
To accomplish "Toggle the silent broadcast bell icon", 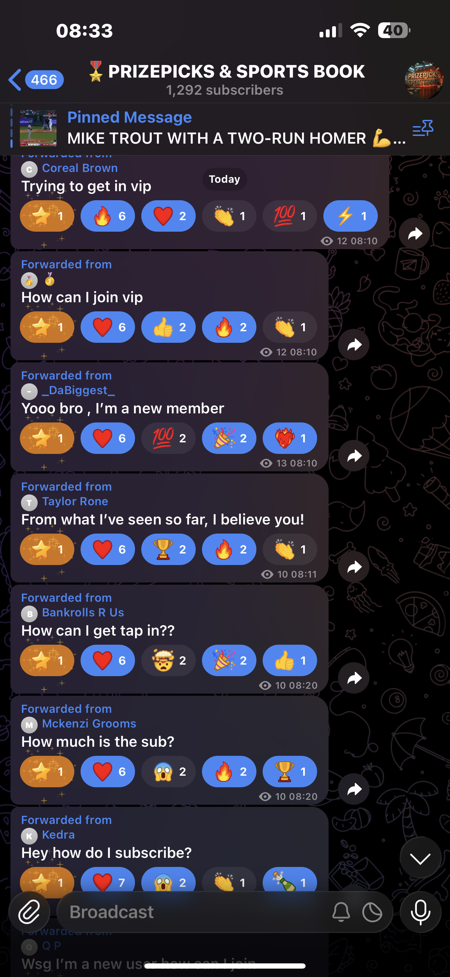I will [341, 912].
